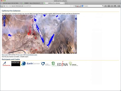Screen dimensions: 121x91
Task: Open the Cloud/Smoke Layer link
Action: [31, 55]
